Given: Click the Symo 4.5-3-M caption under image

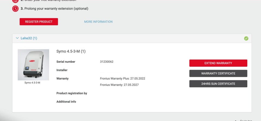Looking at the screenshot, I should click(32, 83).
